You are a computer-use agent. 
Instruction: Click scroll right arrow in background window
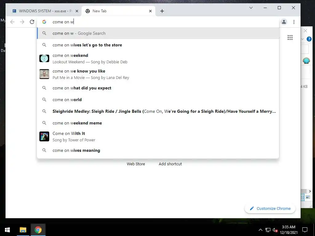click(x=310, y=191)
